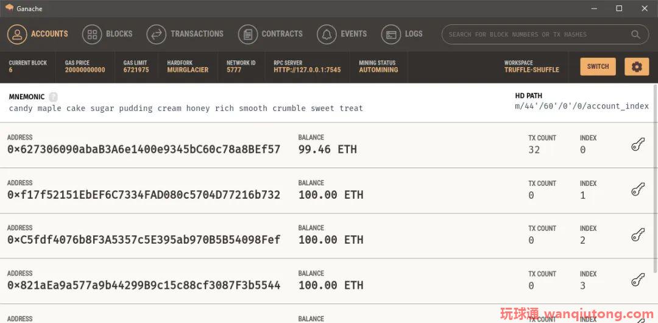Click the Ganache logo in title bar
The image size is (658, 323).
(x=9, y=7)
